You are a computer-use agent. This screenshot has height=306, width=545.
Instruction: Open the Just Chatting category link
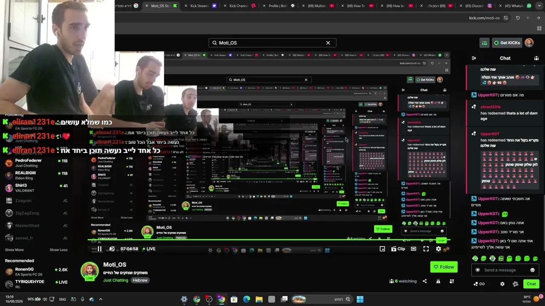tap(115, 280)
